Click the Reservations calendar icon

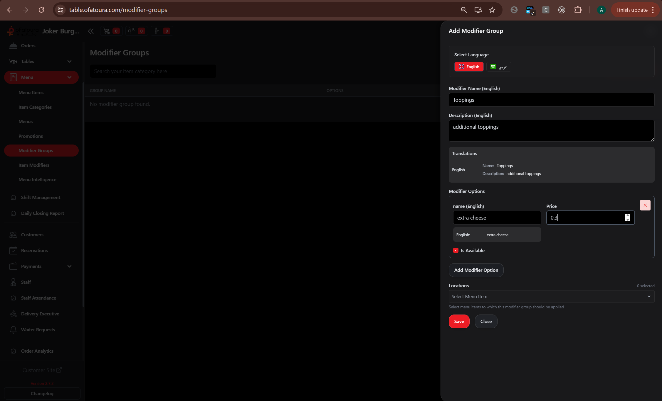tap(13, 250)
